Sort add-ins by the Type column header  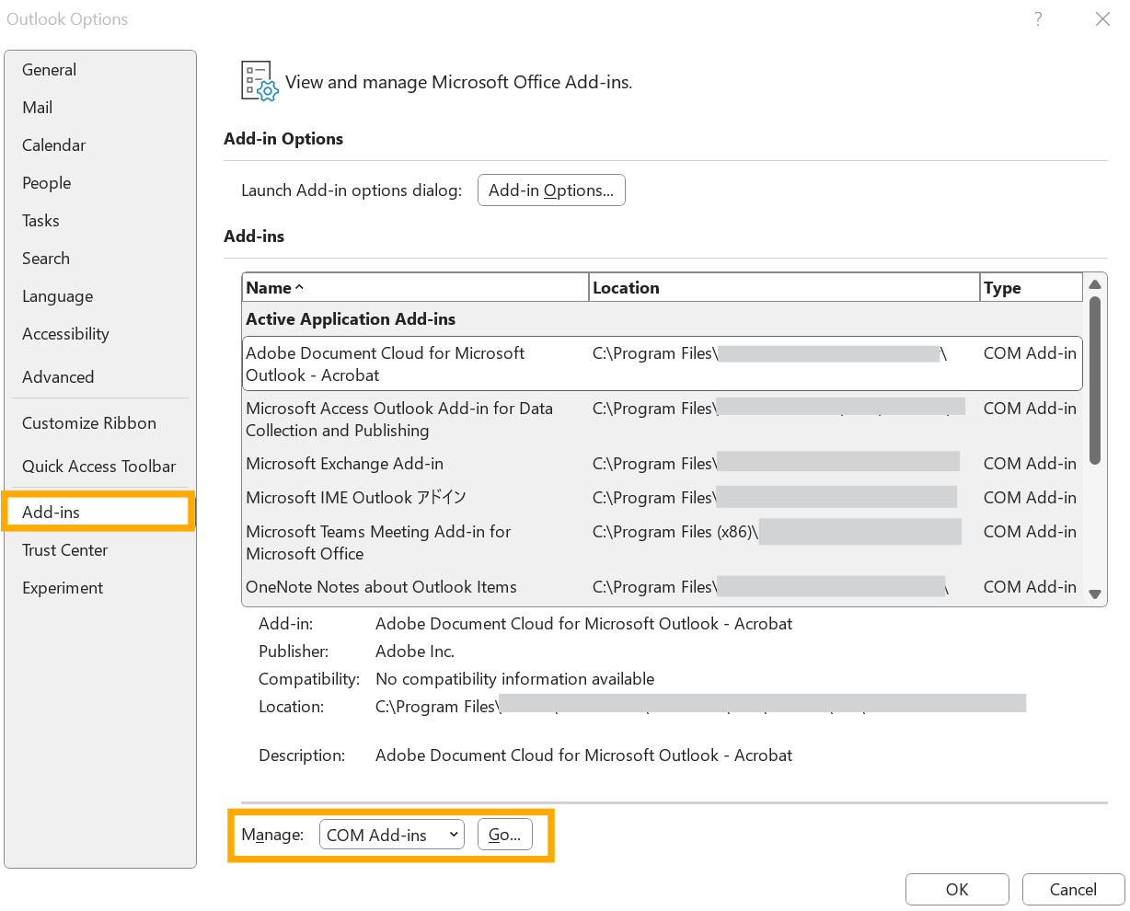[x=1032, y=287]
